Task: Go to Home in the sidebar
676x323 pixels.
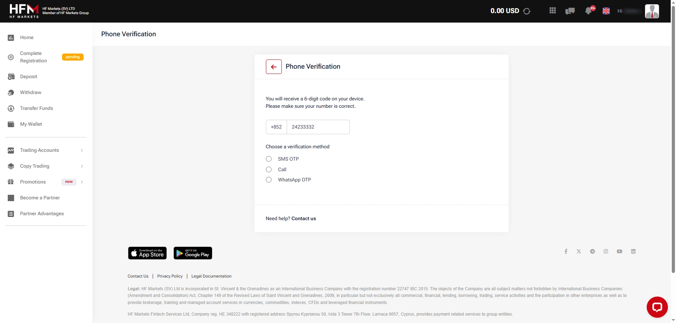Action: pos(26,37)
